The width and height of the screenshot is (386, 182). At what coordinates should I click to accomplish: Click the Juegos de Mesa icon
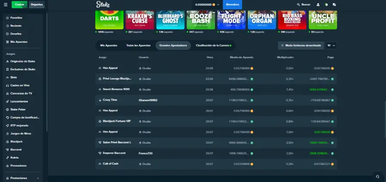coord(8,133)
